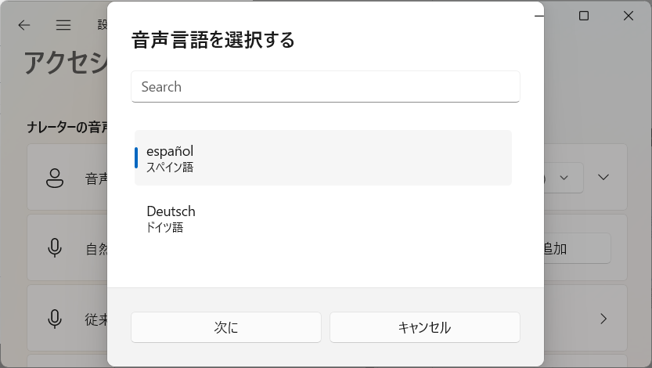Viewport: 652px width, 368px height.
Task: Open the voice combo box dropdown
Action: 564,178
